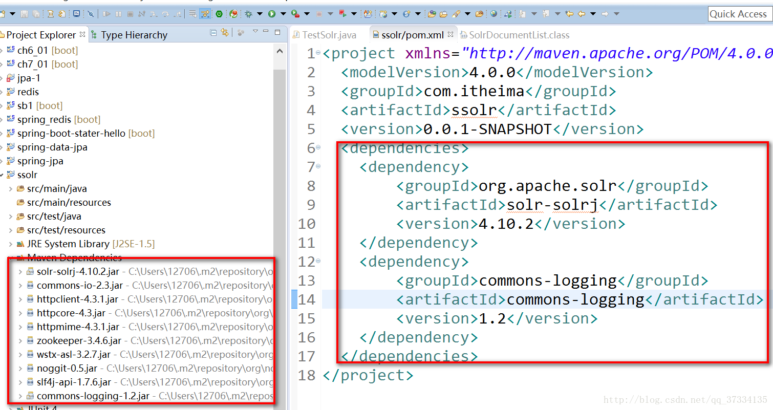This screenshot has height=410, width=773.
Task: Close the Project Explorer view tab
Action: pos(82,34)
